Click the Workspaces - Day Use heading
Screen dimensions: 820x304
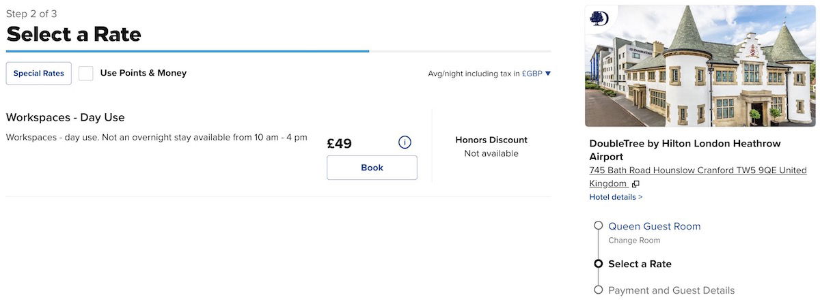coord(66,117)
